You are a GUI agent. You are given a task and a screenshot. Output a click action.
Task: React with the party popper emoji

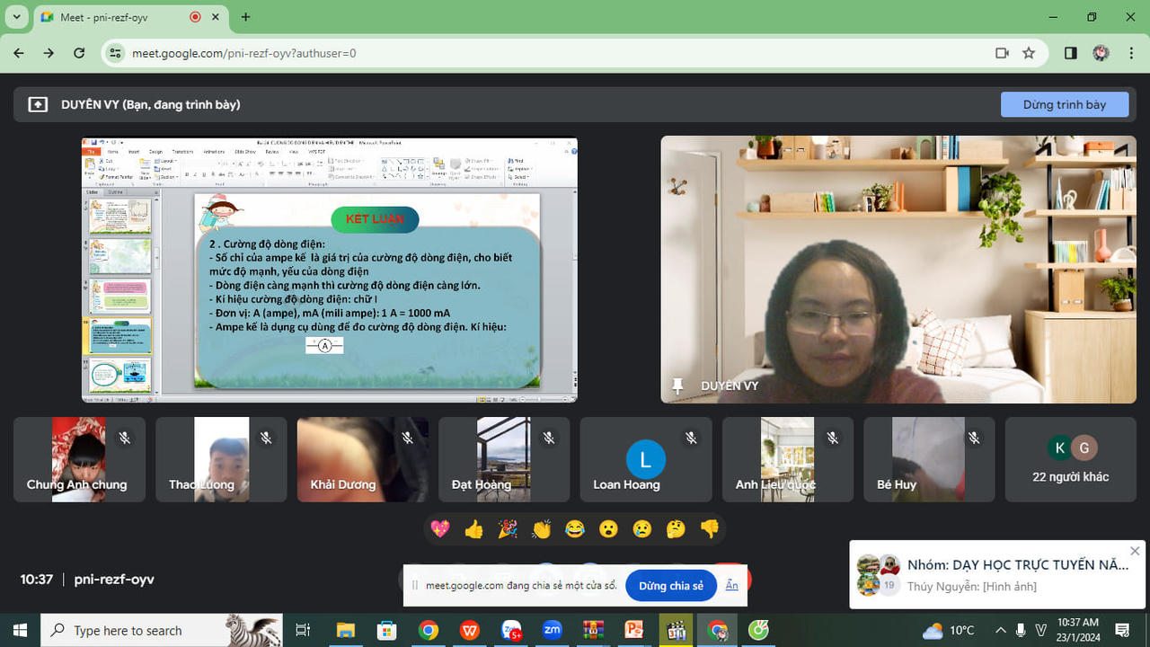pos(508,529)
